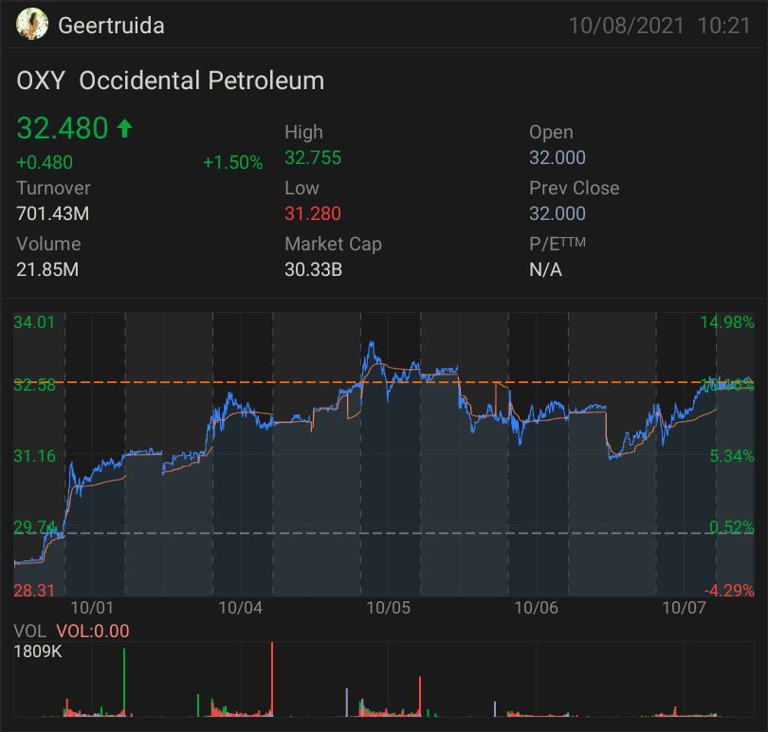Tap the VOL:0.00 indicator label
Image resolution: width=768 pixels, height=732 pixels.
[x=93, y=631]
